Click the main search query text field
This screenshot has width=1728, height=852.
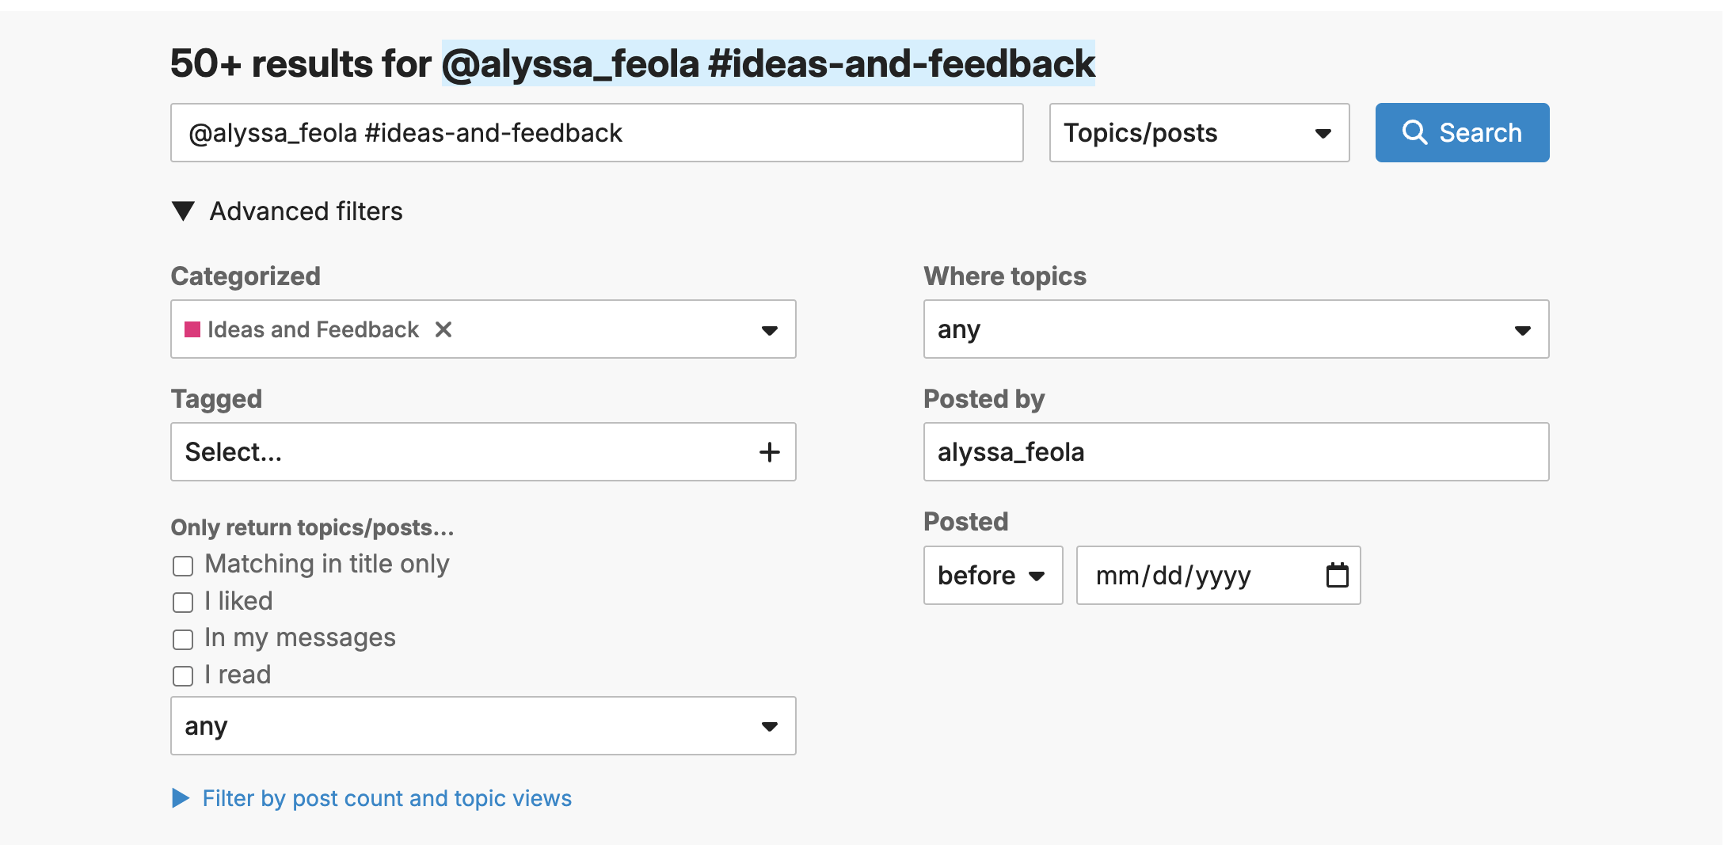coord(596,132)
